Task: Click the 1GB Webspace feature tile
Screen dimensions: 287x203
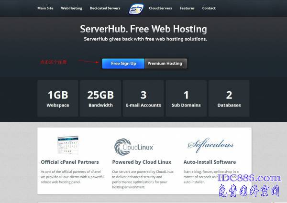Action: tap(57, 98)
